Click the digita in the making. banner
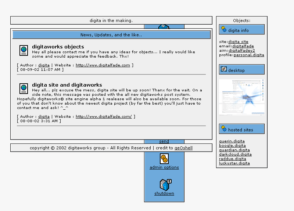The image size is (294, 211). (x=111, y=21)
